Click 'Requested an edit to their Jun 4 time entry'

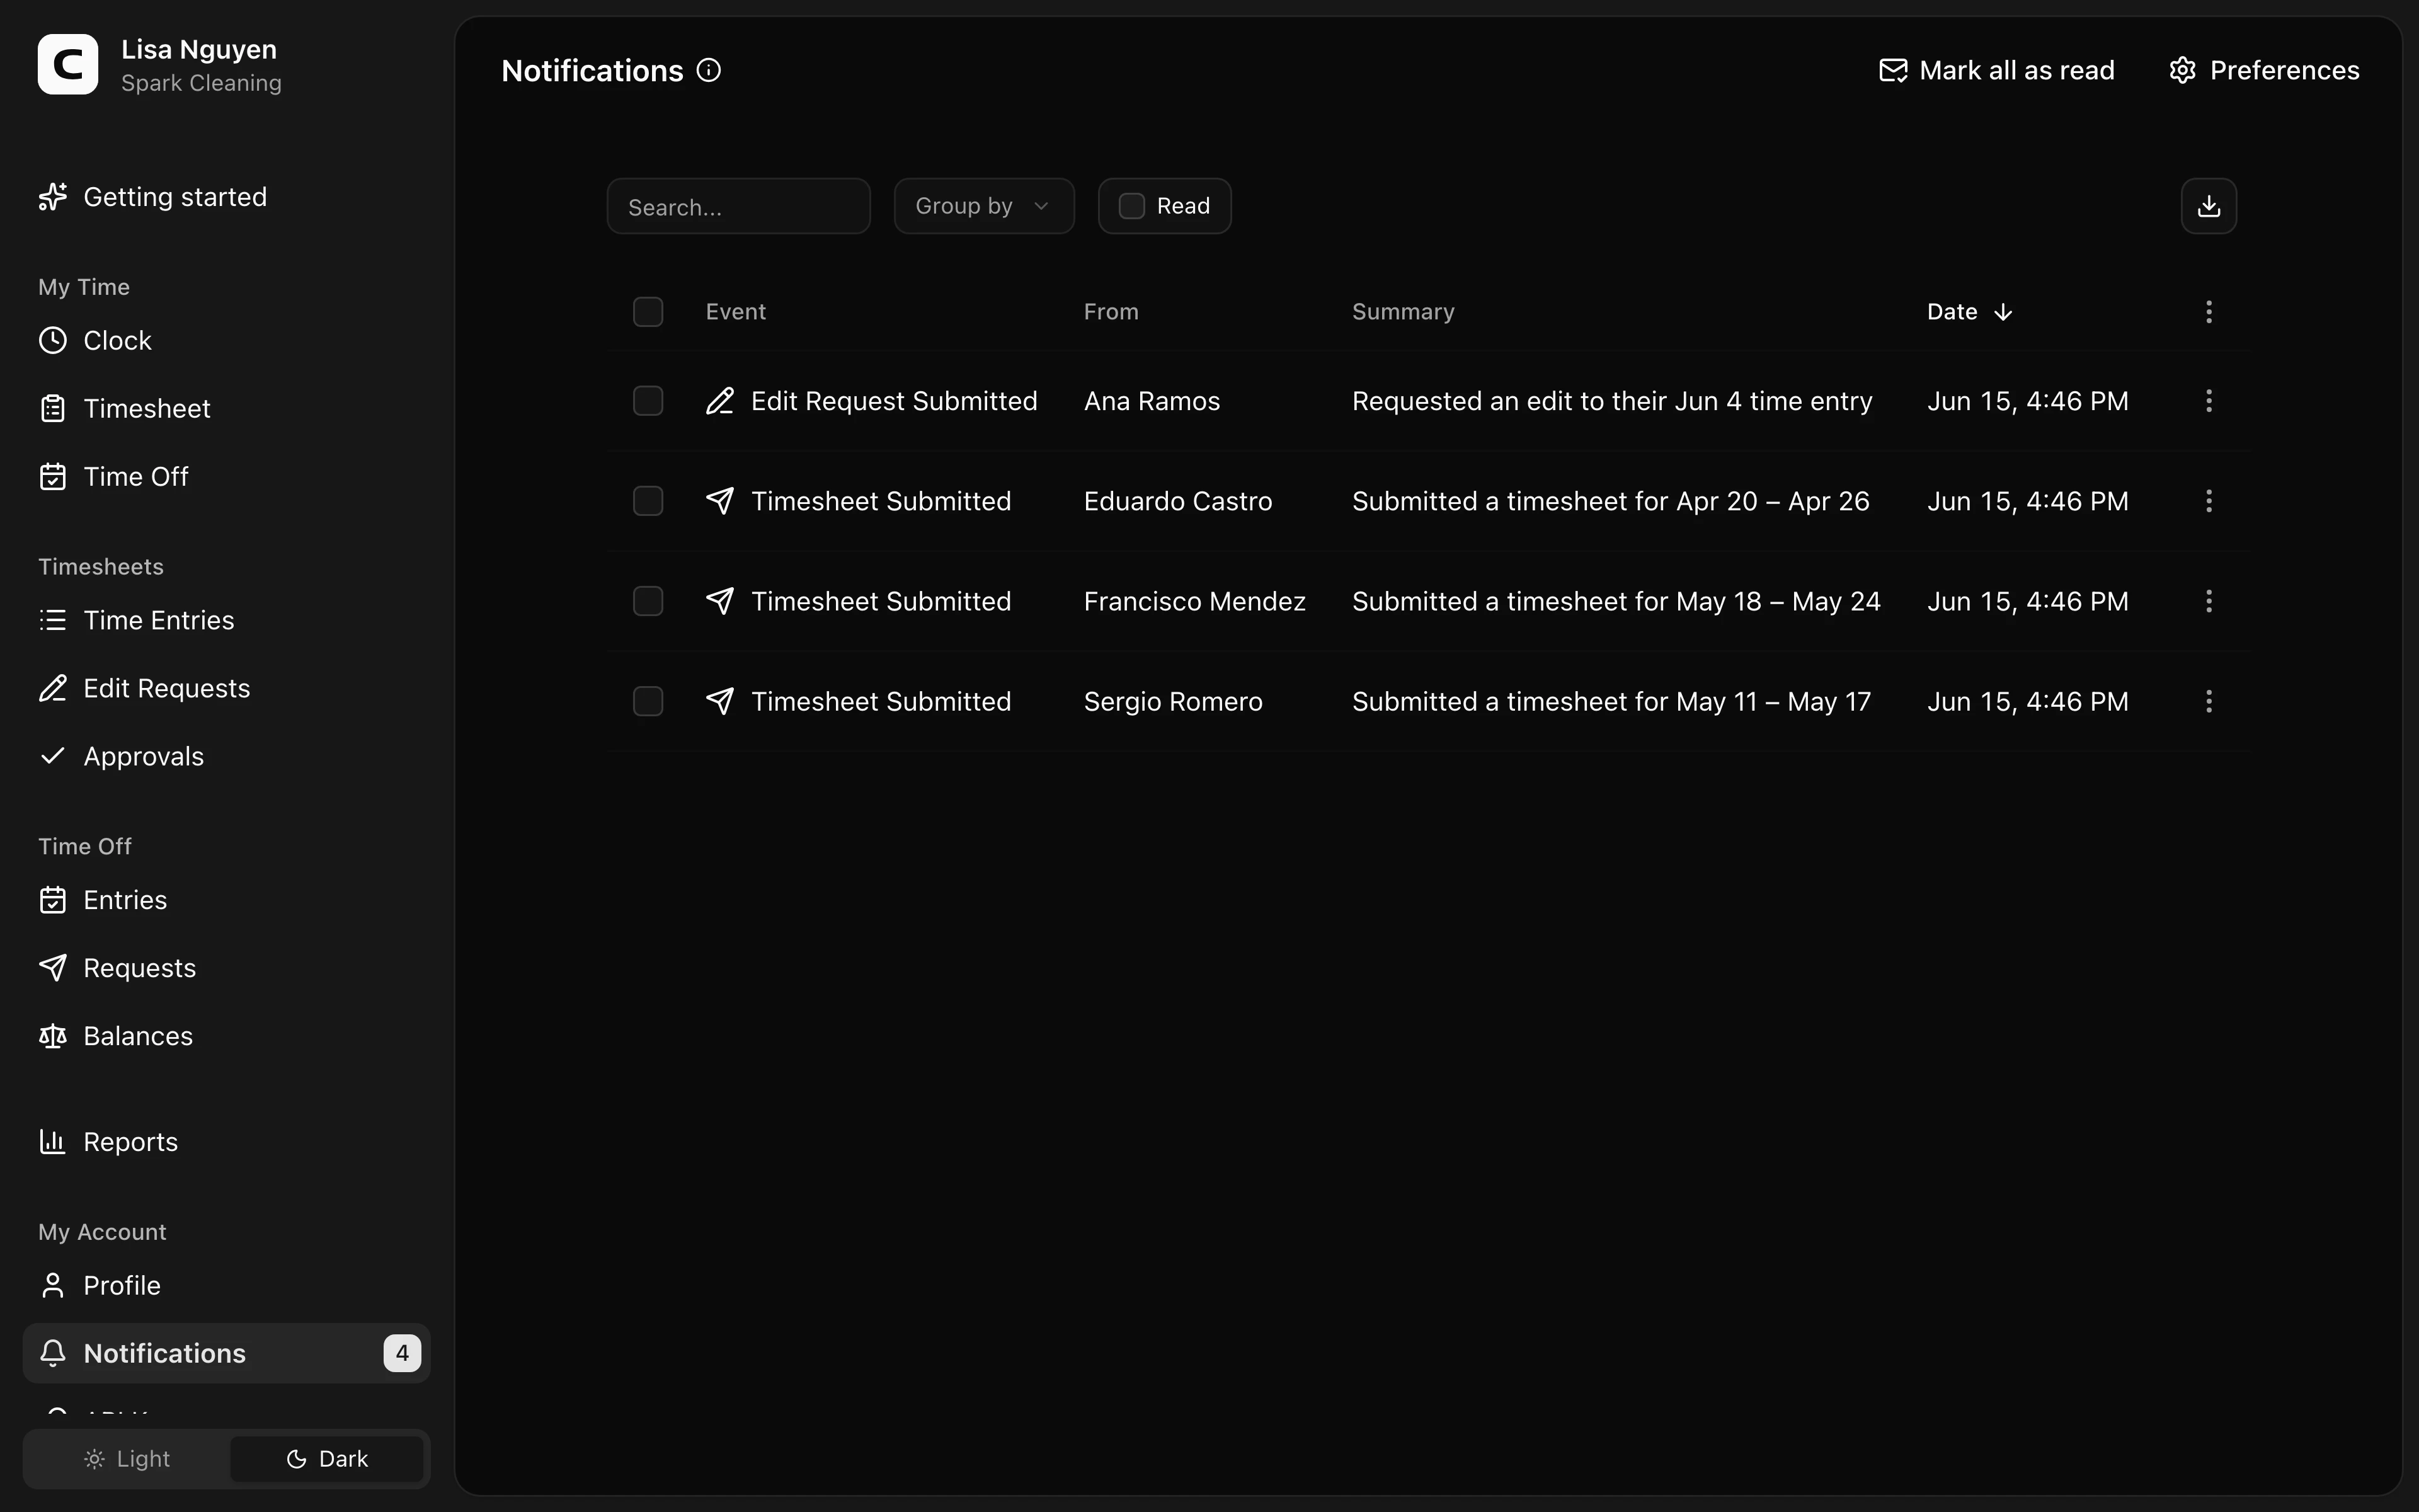pos(1611,401)
